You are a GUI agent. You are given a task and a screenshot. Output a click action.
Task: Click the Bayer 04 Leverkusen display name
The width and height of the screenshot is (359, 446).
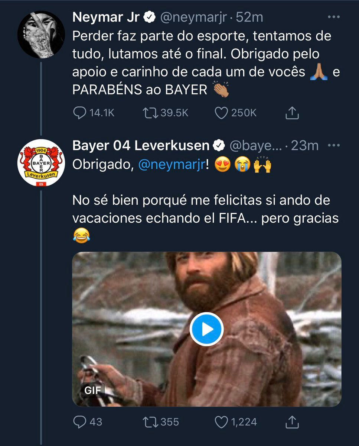[x=141, y=146]
